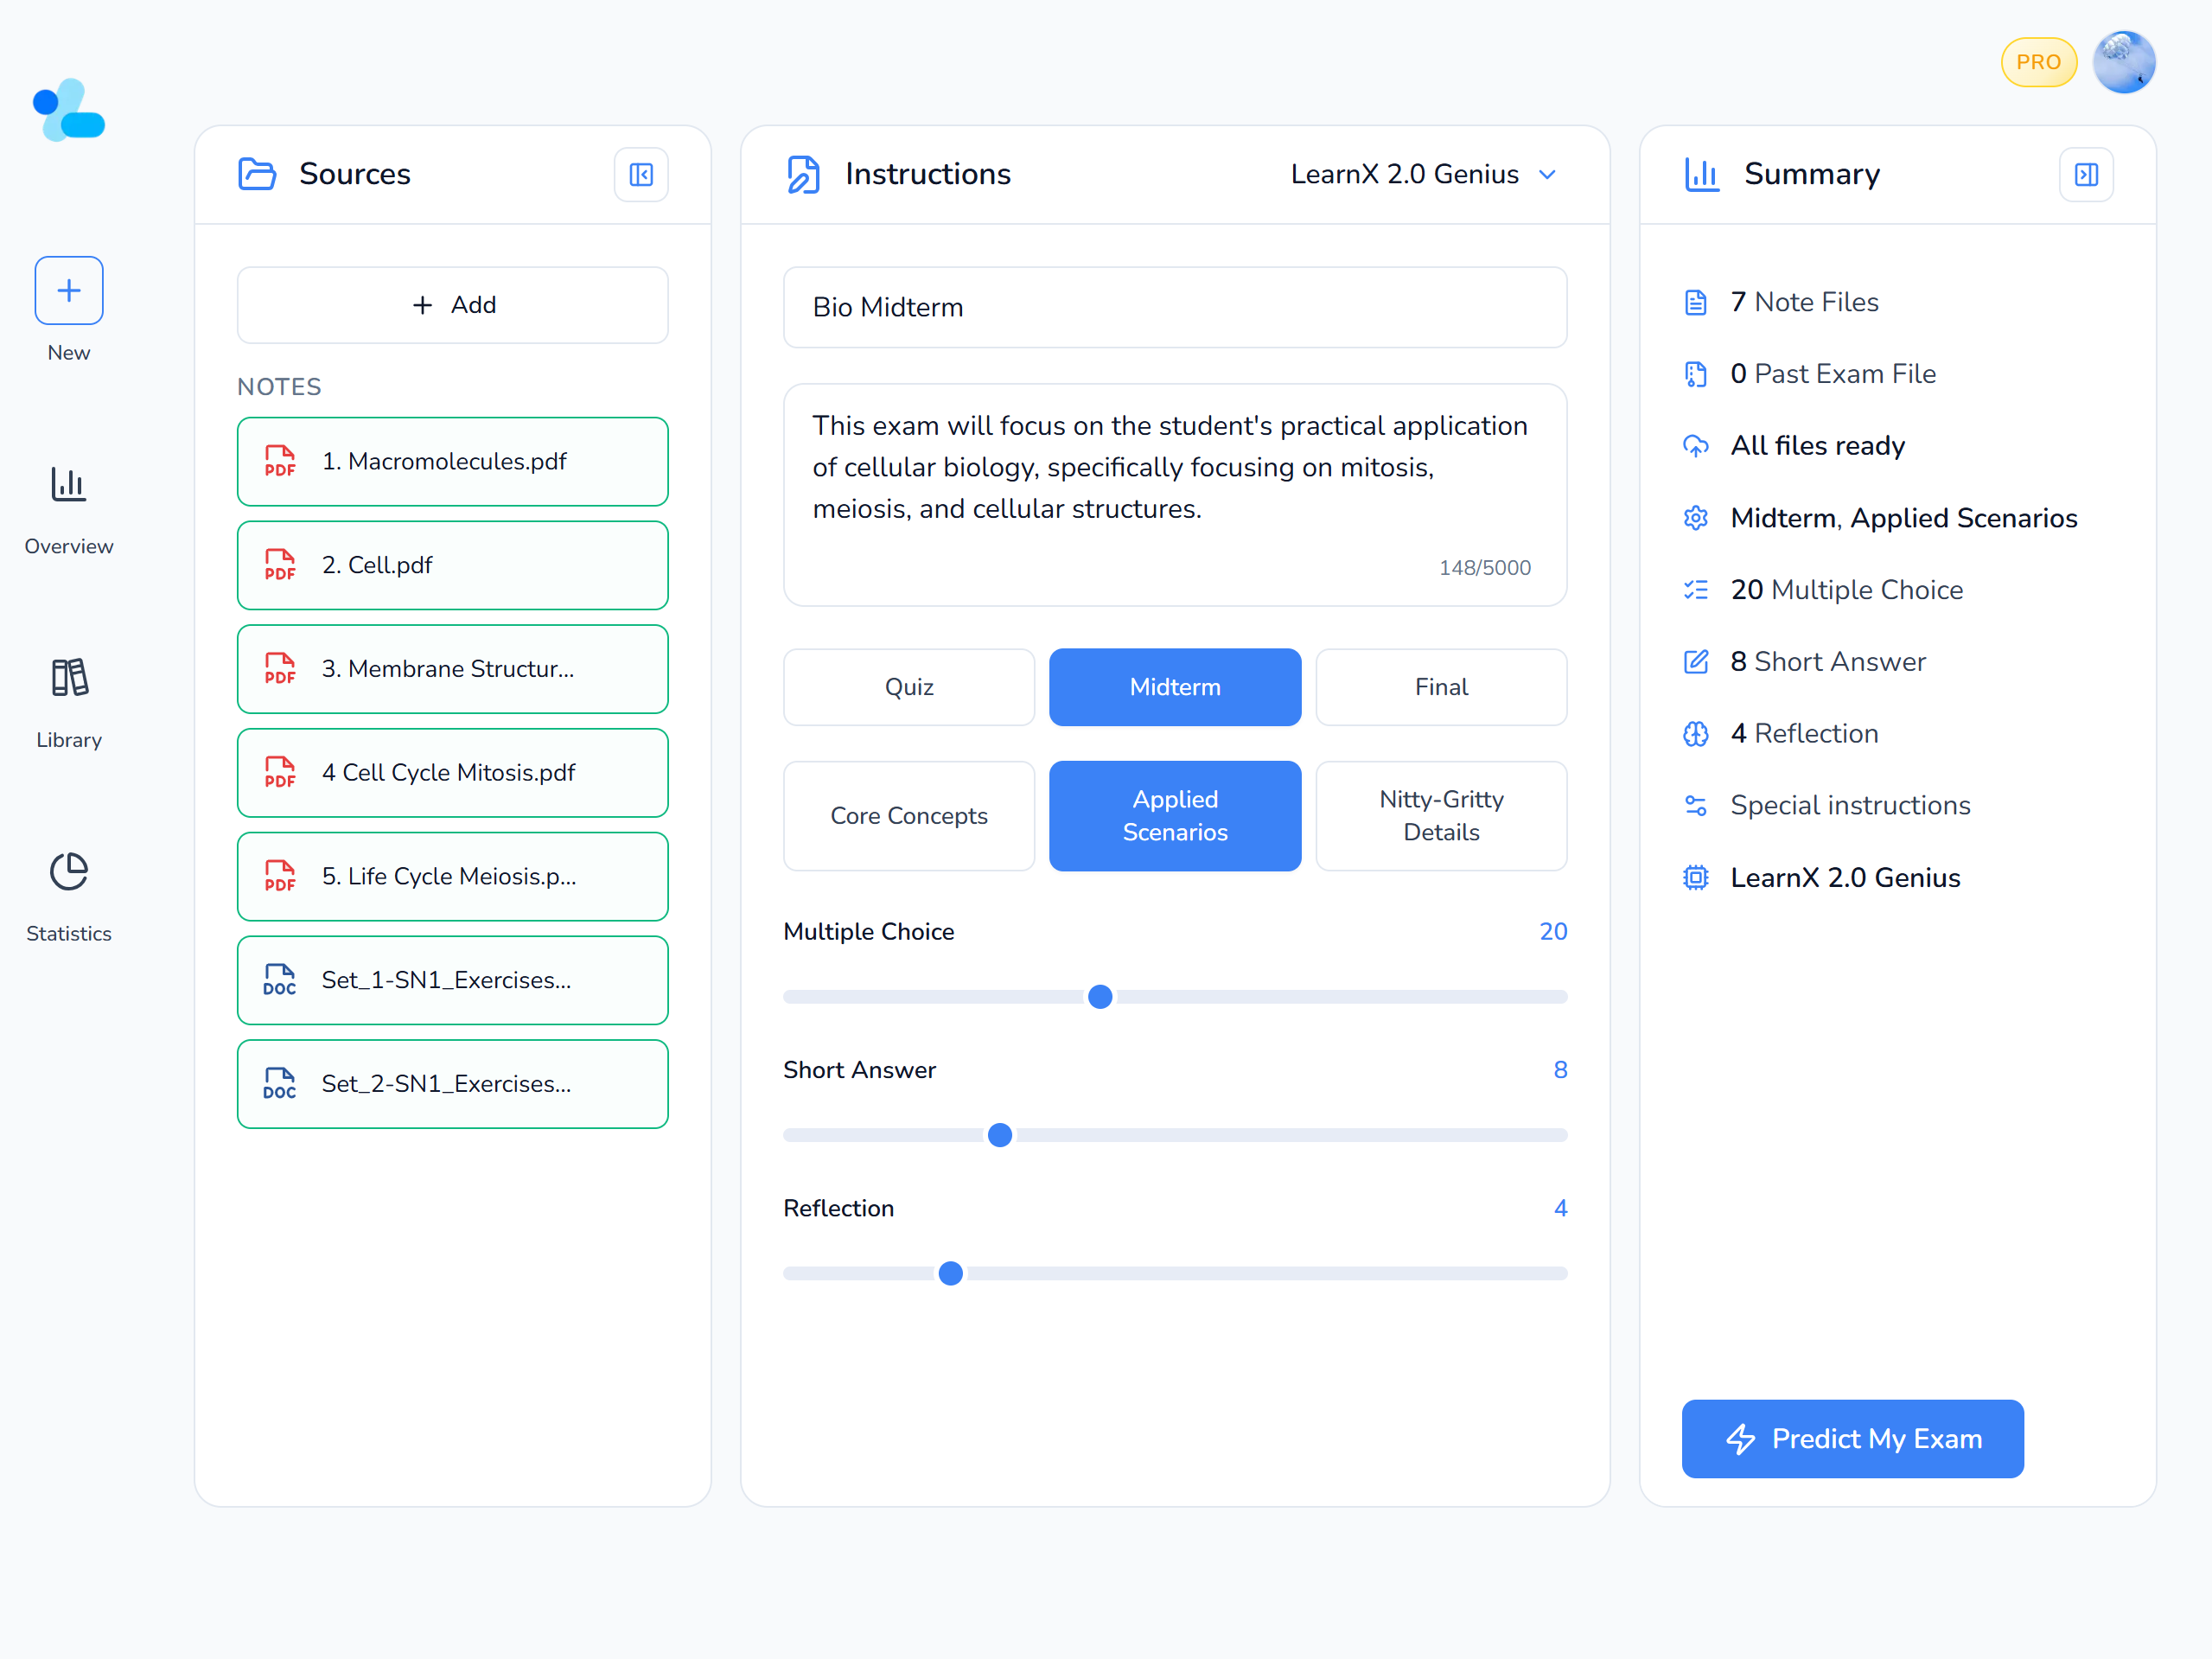The width and height of the screenshot is (2212, 1659).
Task: Click the DOC icon of Set_1-SN1_Exercises
Action: click(280, 980)
